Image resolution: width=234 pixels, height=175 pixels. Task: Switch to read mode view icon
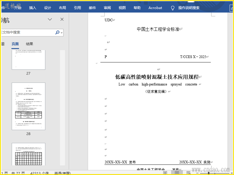(x=165, y=173)
